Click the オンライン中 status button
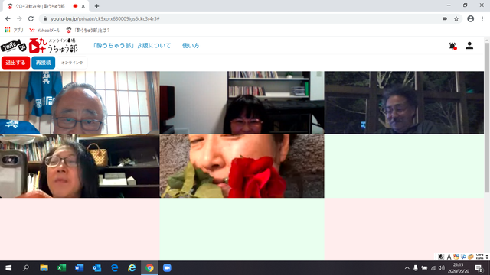This screenshot has height=275, width=490. tap(72, 63)
